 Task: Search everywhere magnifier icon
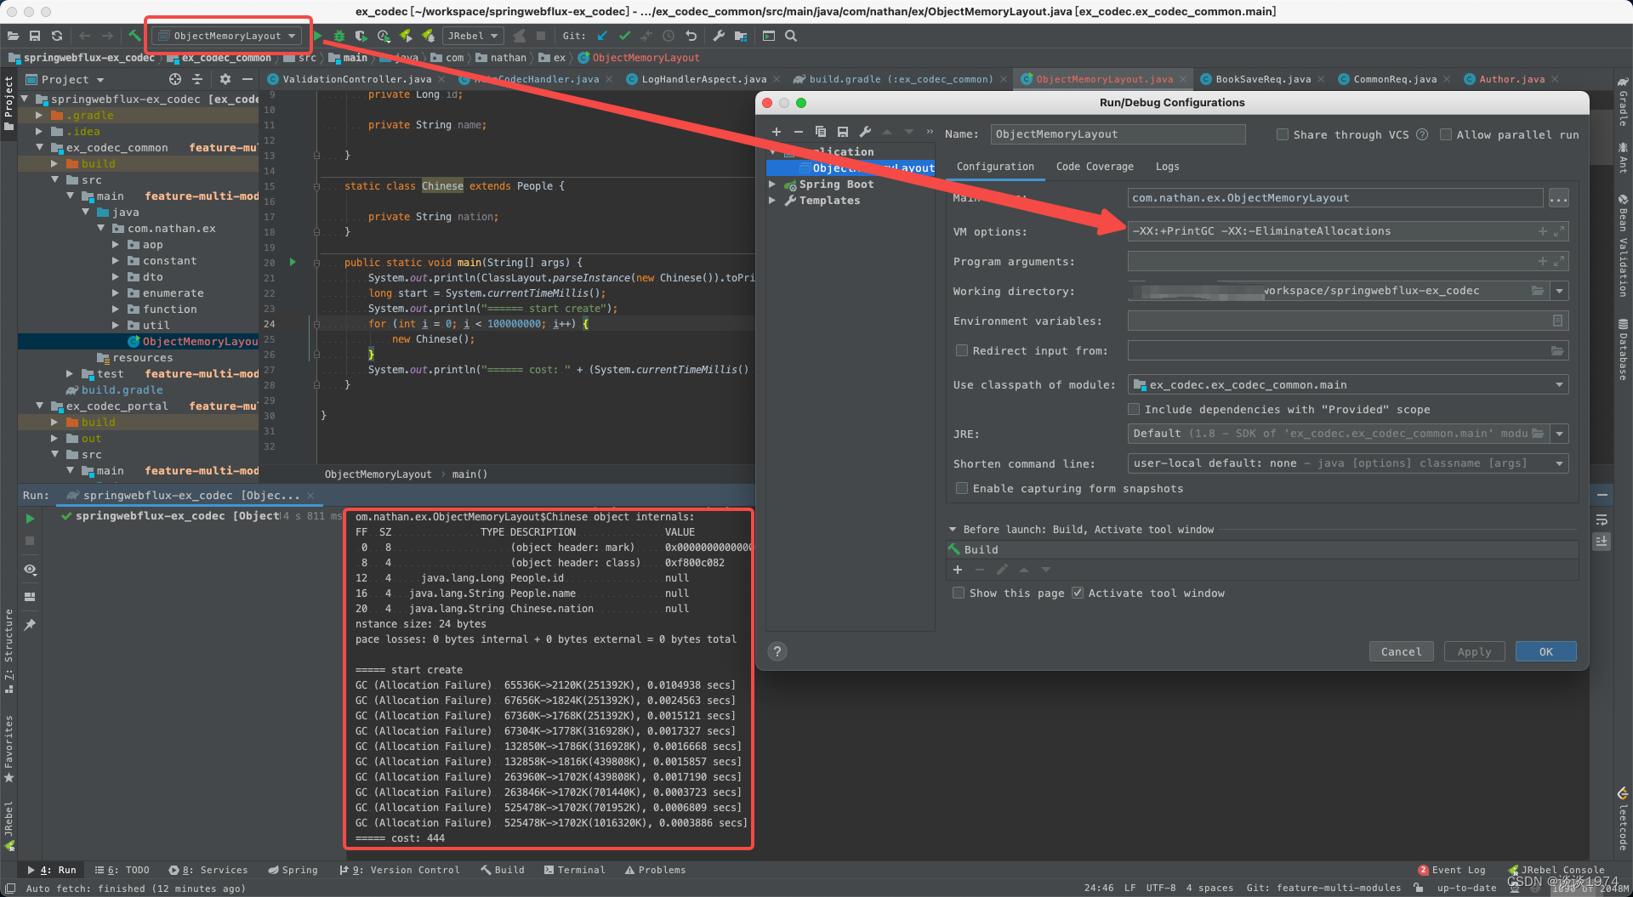pos(791,36)
